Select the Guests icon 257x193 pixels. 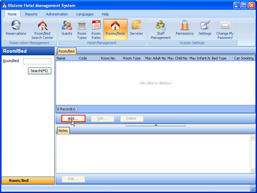pos(66,29)
